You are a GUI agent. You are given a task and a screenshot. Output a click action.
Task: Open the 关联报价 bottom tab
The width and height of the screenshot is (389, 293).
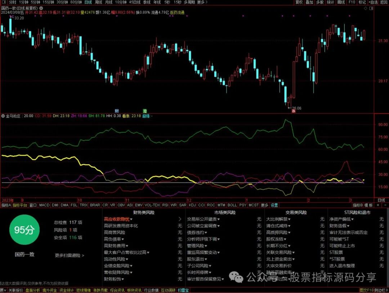tap(15, 290)
